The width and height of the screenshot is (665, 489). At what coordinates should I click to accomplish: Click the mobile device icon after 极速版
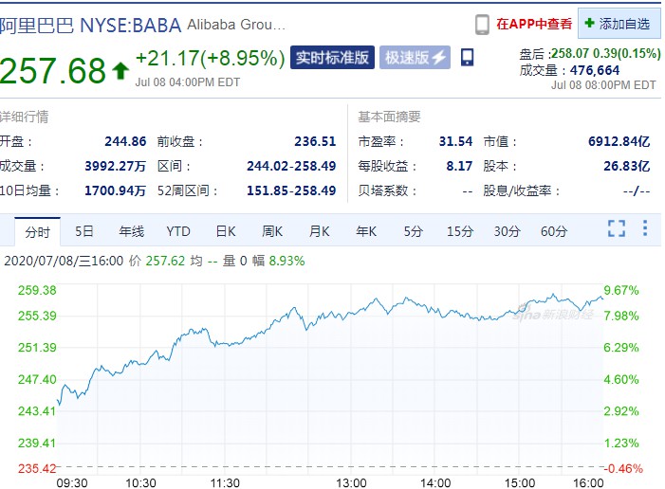[467, 57]
